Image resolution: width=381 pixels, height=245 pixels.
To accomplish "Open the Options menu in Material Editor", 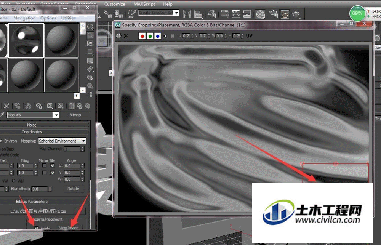I will pos(48,18).
